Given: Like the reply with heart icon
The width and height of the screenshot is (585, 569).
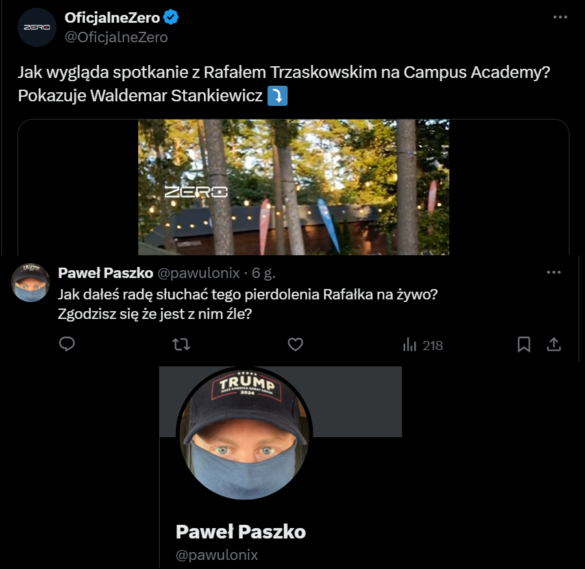Looking at the screenshot, I should 295,344.
